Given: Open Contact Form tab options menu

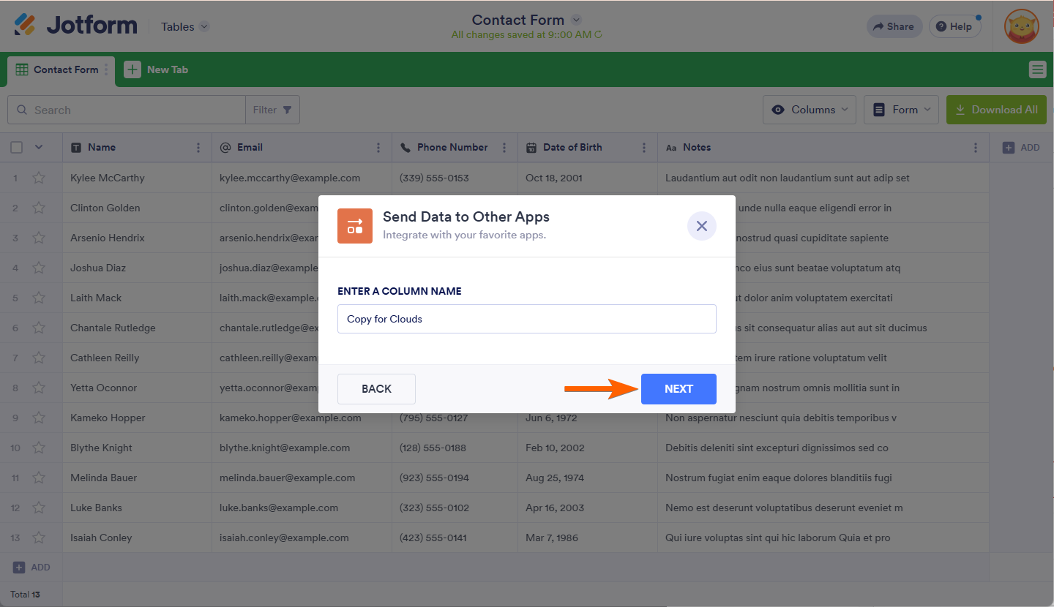Looking at the screenshot, I should click(x=106, y=69).
